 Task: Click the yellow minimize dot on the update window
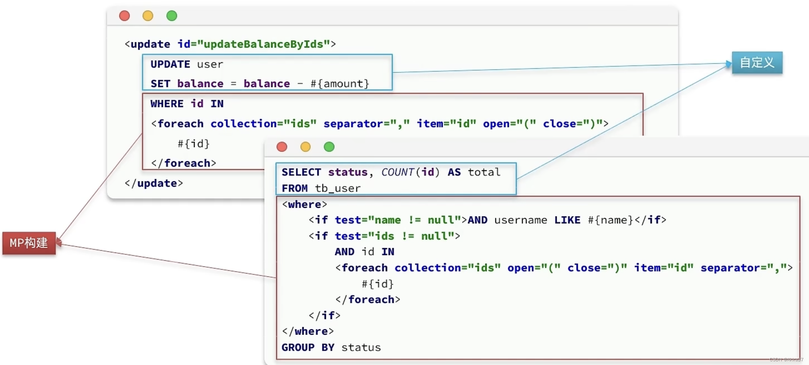(148, 16)
